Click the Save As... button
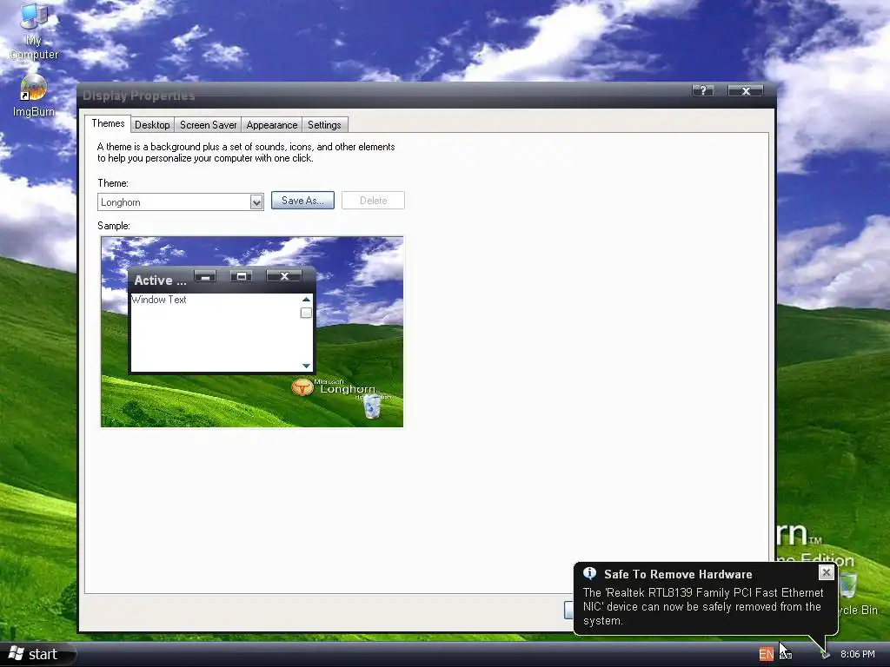890x667 pixels. tap(302, 201)
